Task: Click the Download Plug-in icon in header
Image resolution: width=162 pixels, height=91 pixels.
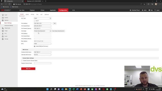Action: click(130, 10)
